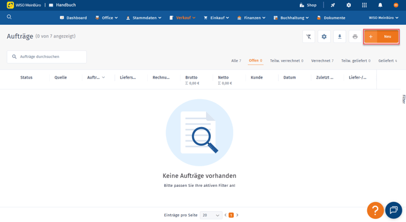Screen dimensions: 406x222
Task: Open the WISO MeinBüro account dropdown
Action: [x=384, y=18]
